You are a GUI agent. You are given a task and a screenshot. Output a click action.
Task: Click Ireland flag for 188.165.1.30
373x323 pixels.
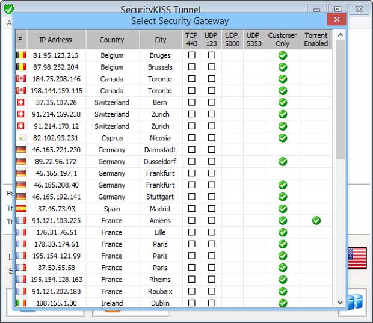tap(21, 303)
